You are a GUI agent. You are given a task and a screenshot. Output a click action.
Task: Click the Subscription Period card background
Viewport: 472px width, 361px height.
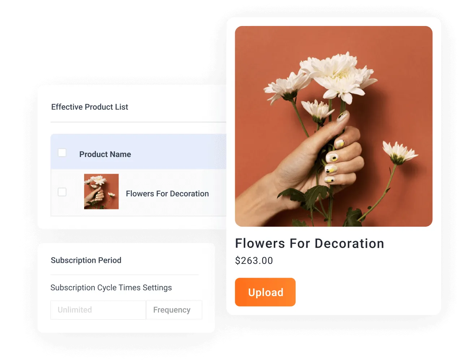(x=126, y=288)
